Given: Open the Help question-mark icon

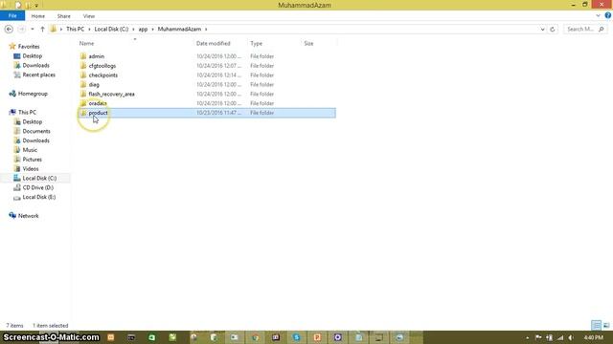Looking at the screenshot, I should coord(608,15).
